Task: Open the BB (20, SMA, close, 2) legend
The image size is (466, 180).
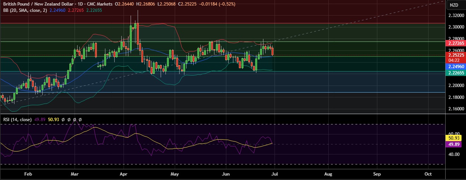Action: click(26, 10)
